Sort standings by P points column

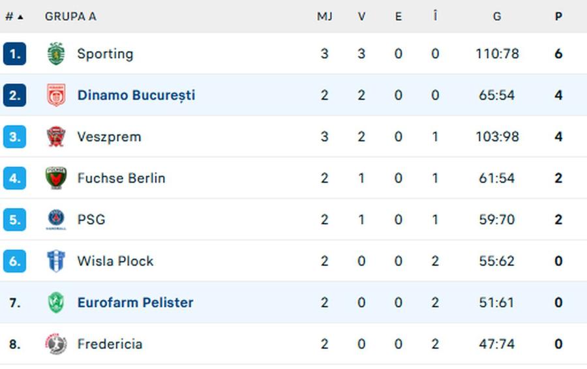[x=558, y=16]
